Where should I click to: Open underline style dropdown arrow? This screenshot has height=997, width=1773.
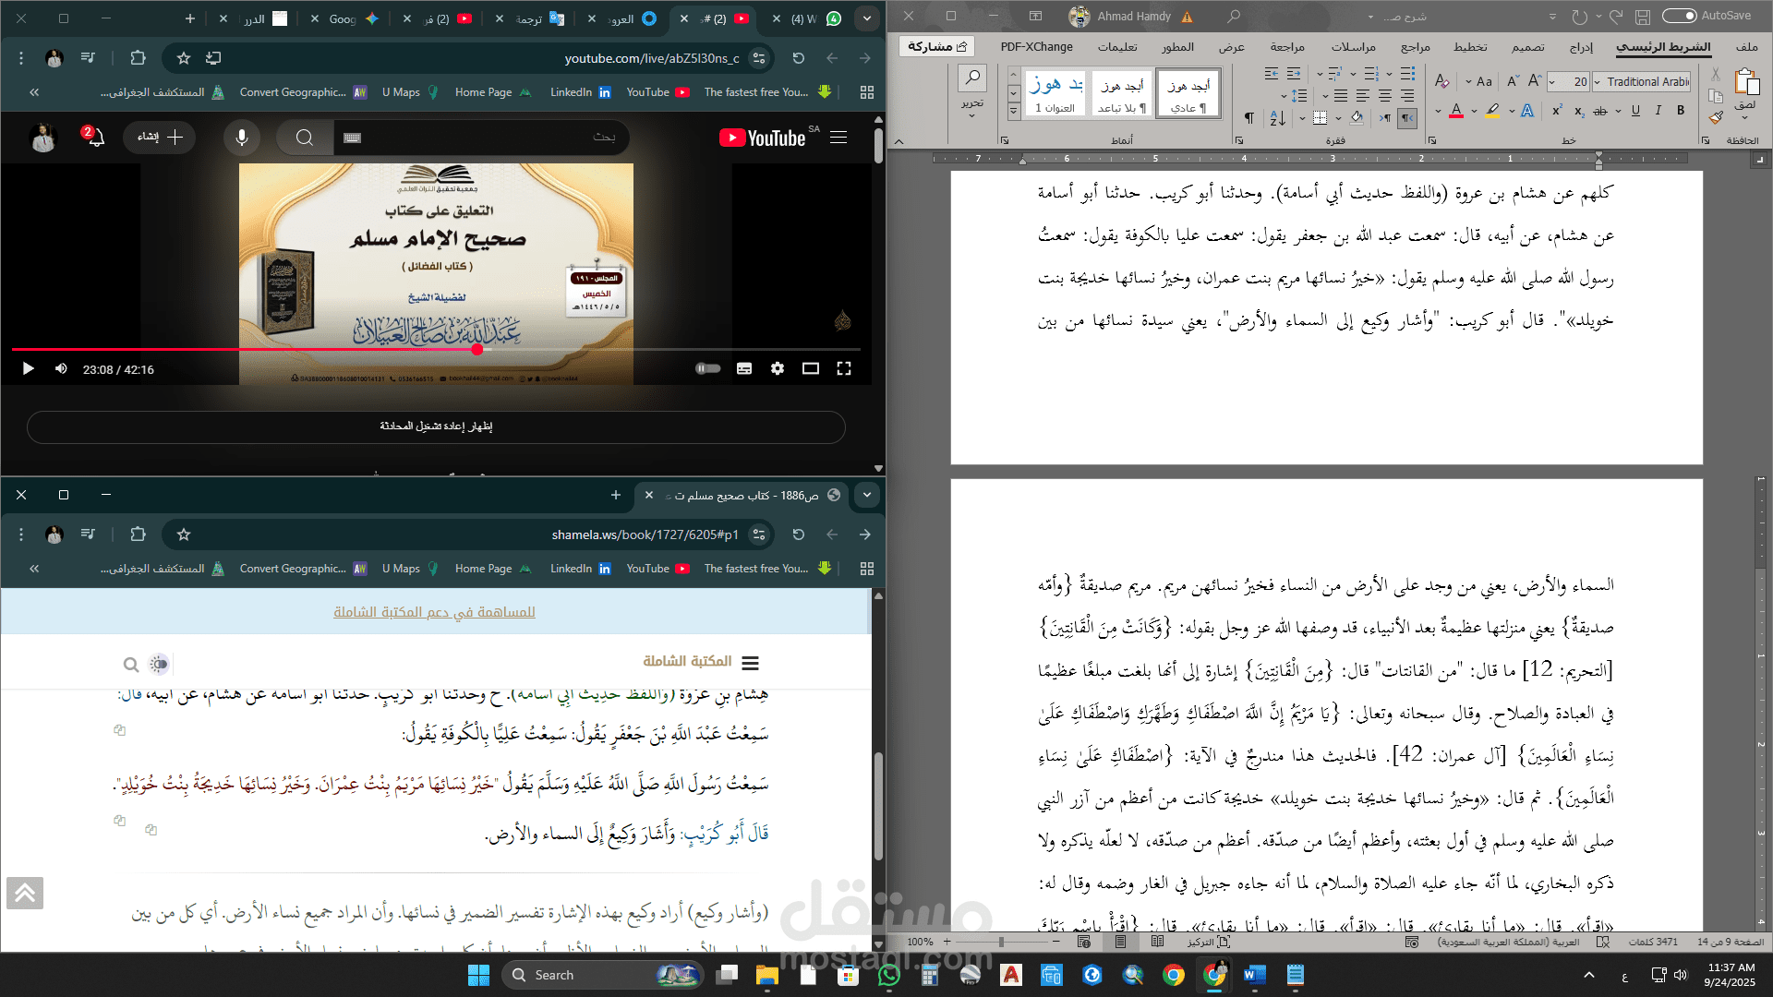pyautogui.click(x=1619, y=111)
